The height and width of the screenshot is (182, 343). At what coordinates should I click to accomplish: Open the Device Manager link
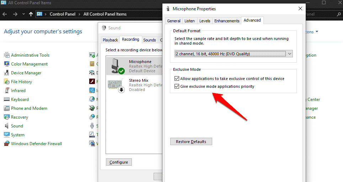click(x=26, y=73)
